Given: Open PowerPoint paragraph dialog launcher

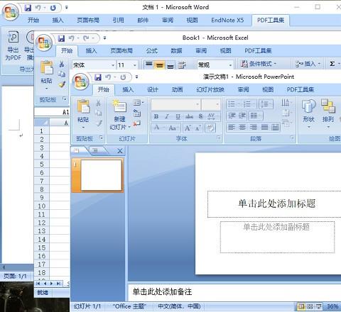Looking at the screenshot, I should [292, 138].
